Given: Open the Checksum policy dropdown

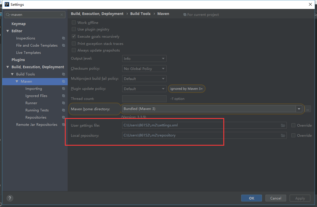Looking at the screenshot, I should pos(144,69).
